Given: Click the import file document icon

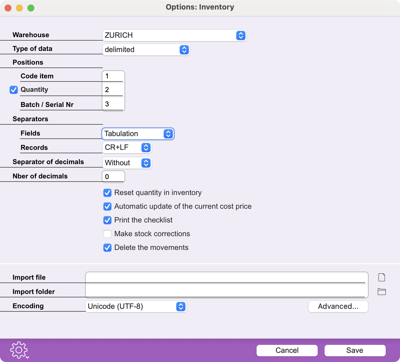Looking at the screenshot, I should tap(382, 277).
